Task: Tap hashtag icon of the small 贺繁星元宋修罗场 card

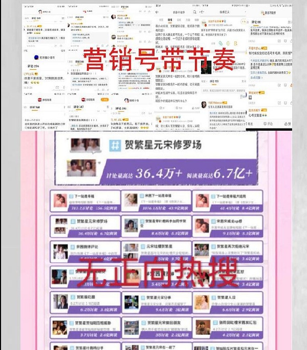Action: coord(73,221)
